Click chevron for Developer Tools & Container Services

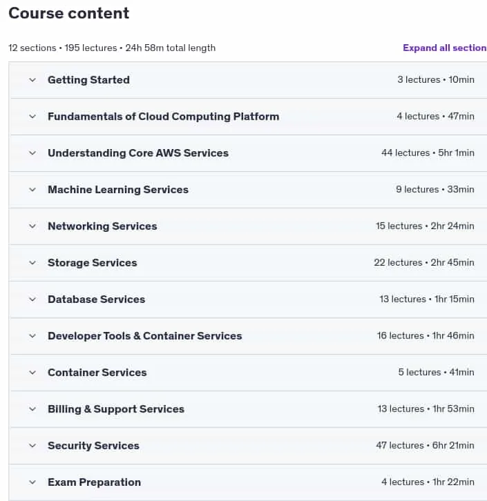coord(32,336)
